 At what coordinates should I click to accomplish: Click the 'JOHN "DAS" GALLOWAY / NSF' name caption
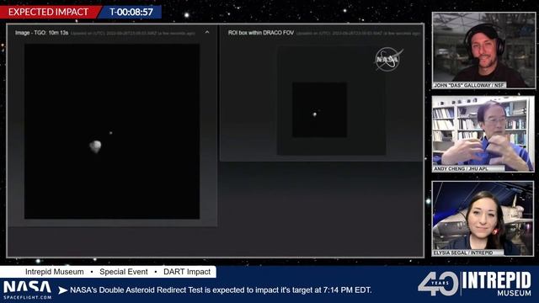coord(469,85)
